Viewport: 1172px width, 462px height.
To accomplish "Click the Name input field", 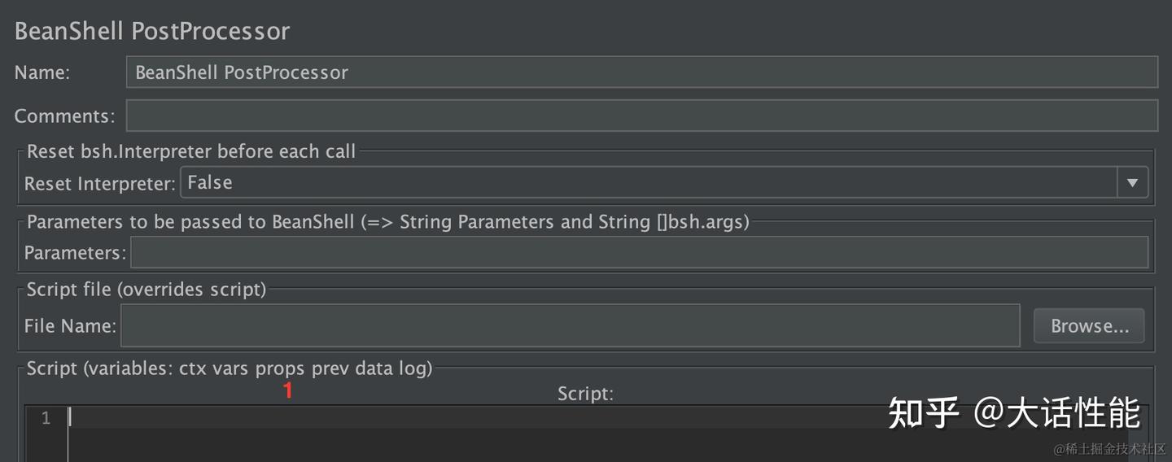I will (x=641, y=72).
